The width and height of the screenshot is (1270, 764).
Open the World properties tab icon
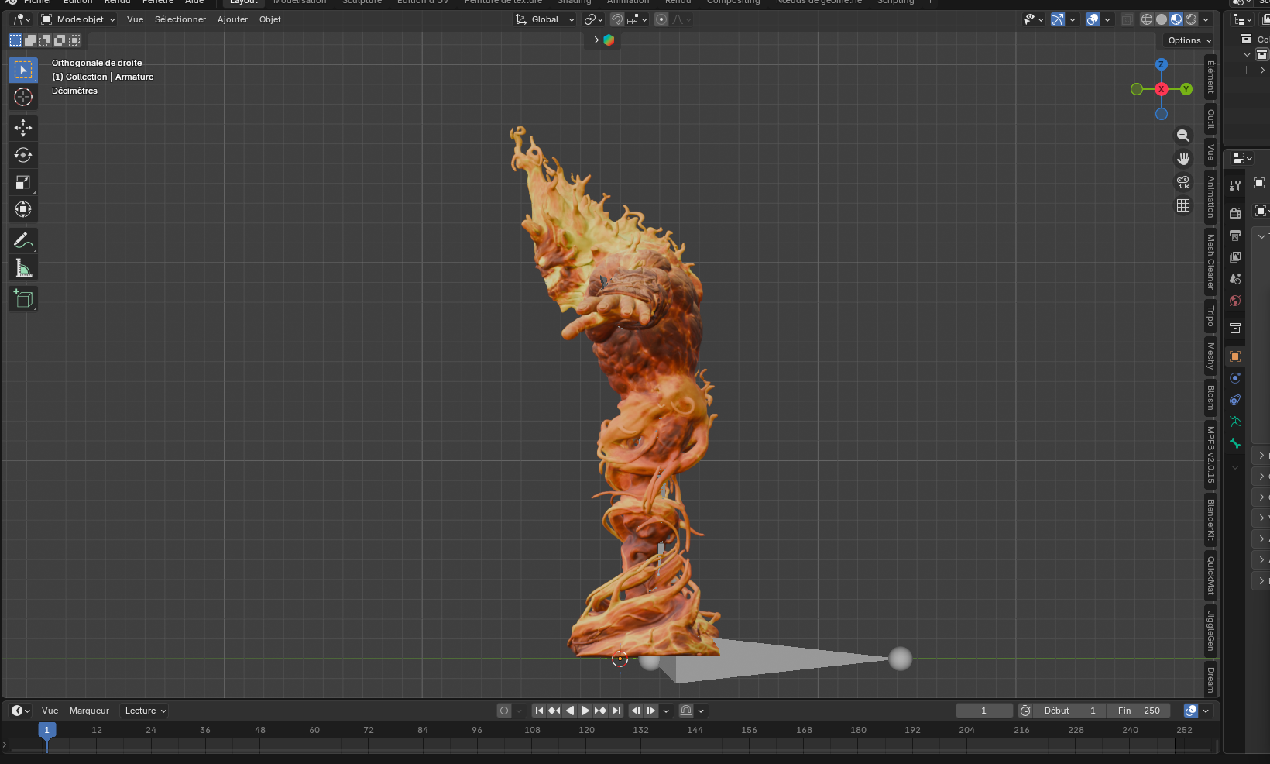tap(1235, 301)
